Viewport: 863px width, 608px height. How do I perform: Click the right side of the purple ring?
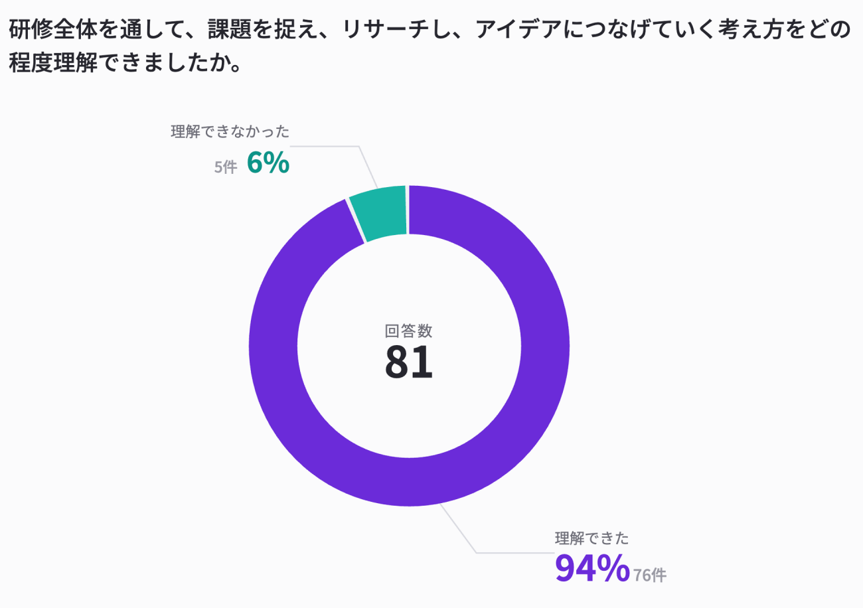546,346
